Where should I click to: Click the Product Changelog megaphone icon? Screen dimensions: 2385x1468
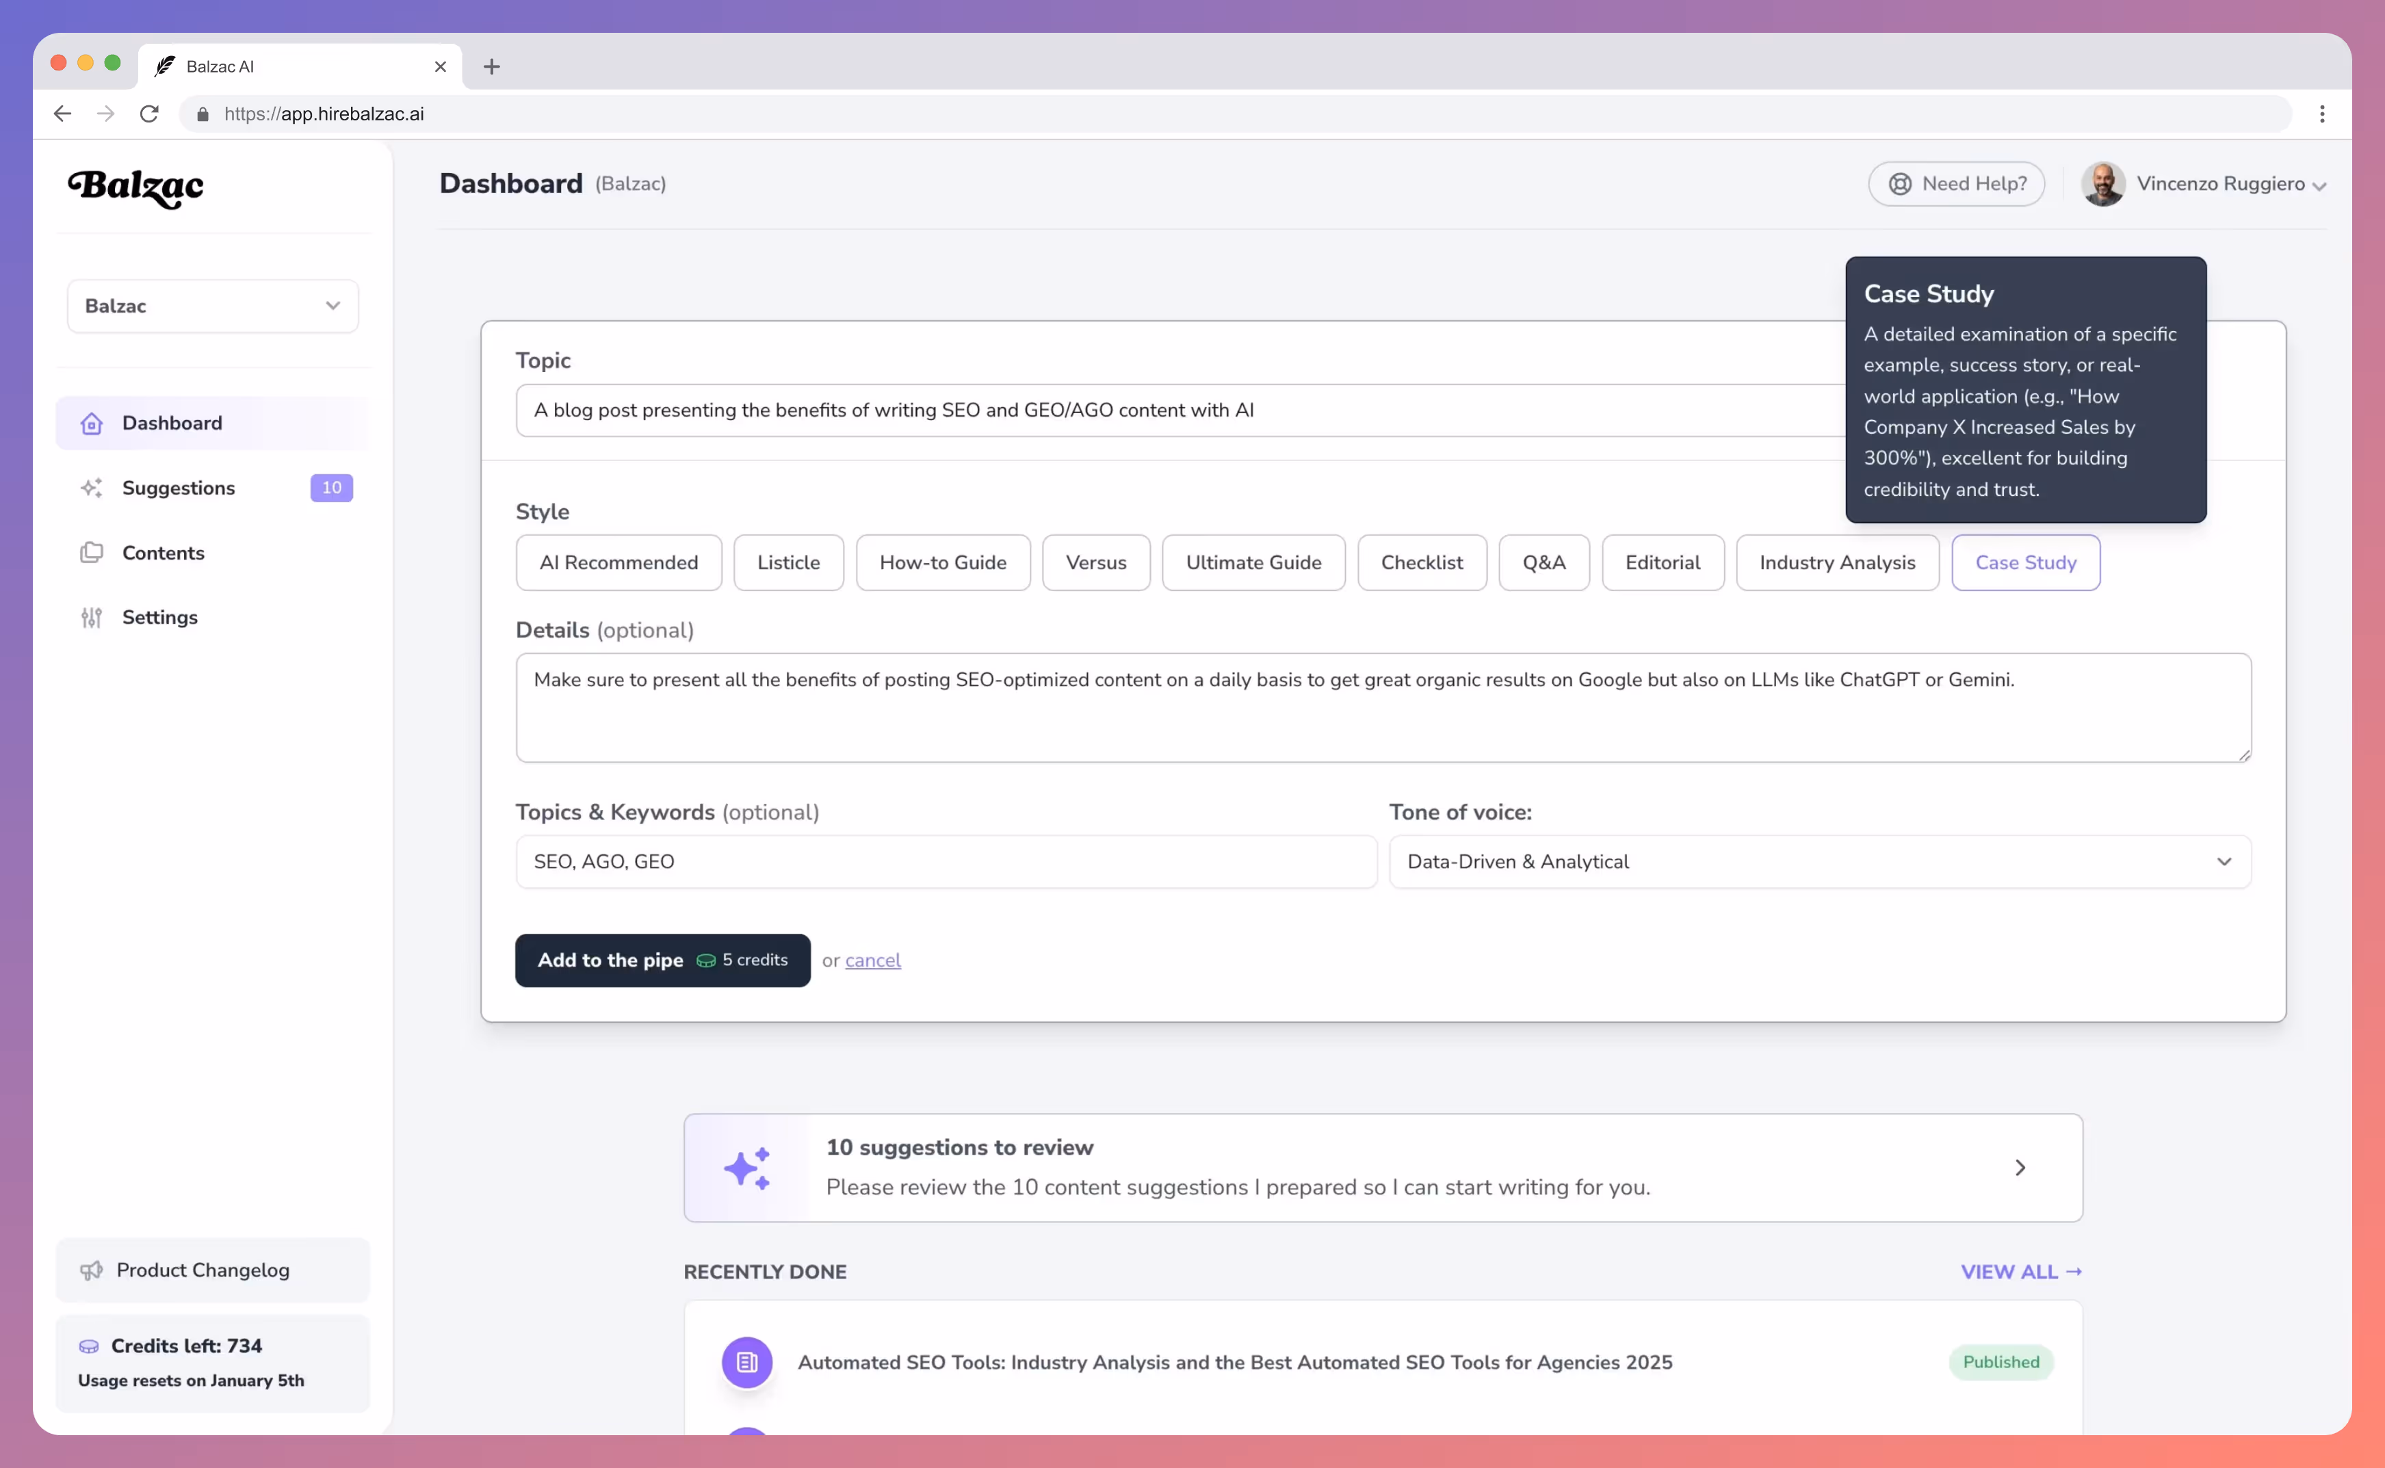click(x=91, y=1270)
